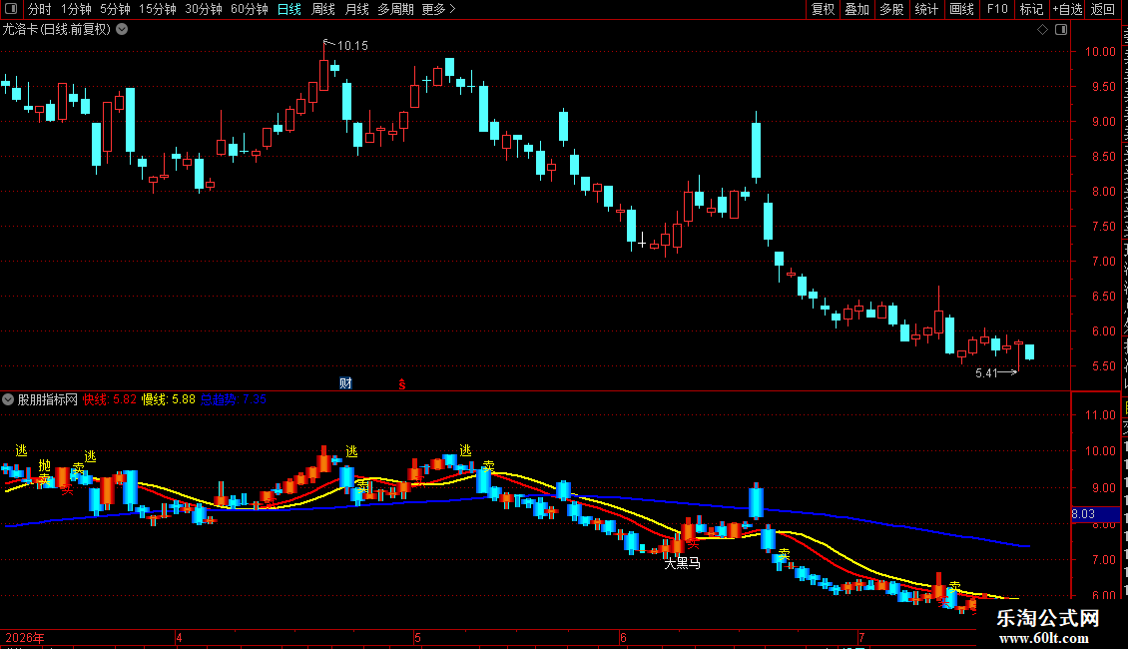
Task: Open the 画线 drawing tools
Action: [961, 9]
